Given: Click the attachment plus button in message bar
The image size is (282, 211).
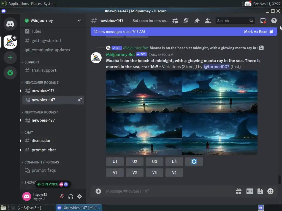Looking at the screenshot, I should pos(98,191).
